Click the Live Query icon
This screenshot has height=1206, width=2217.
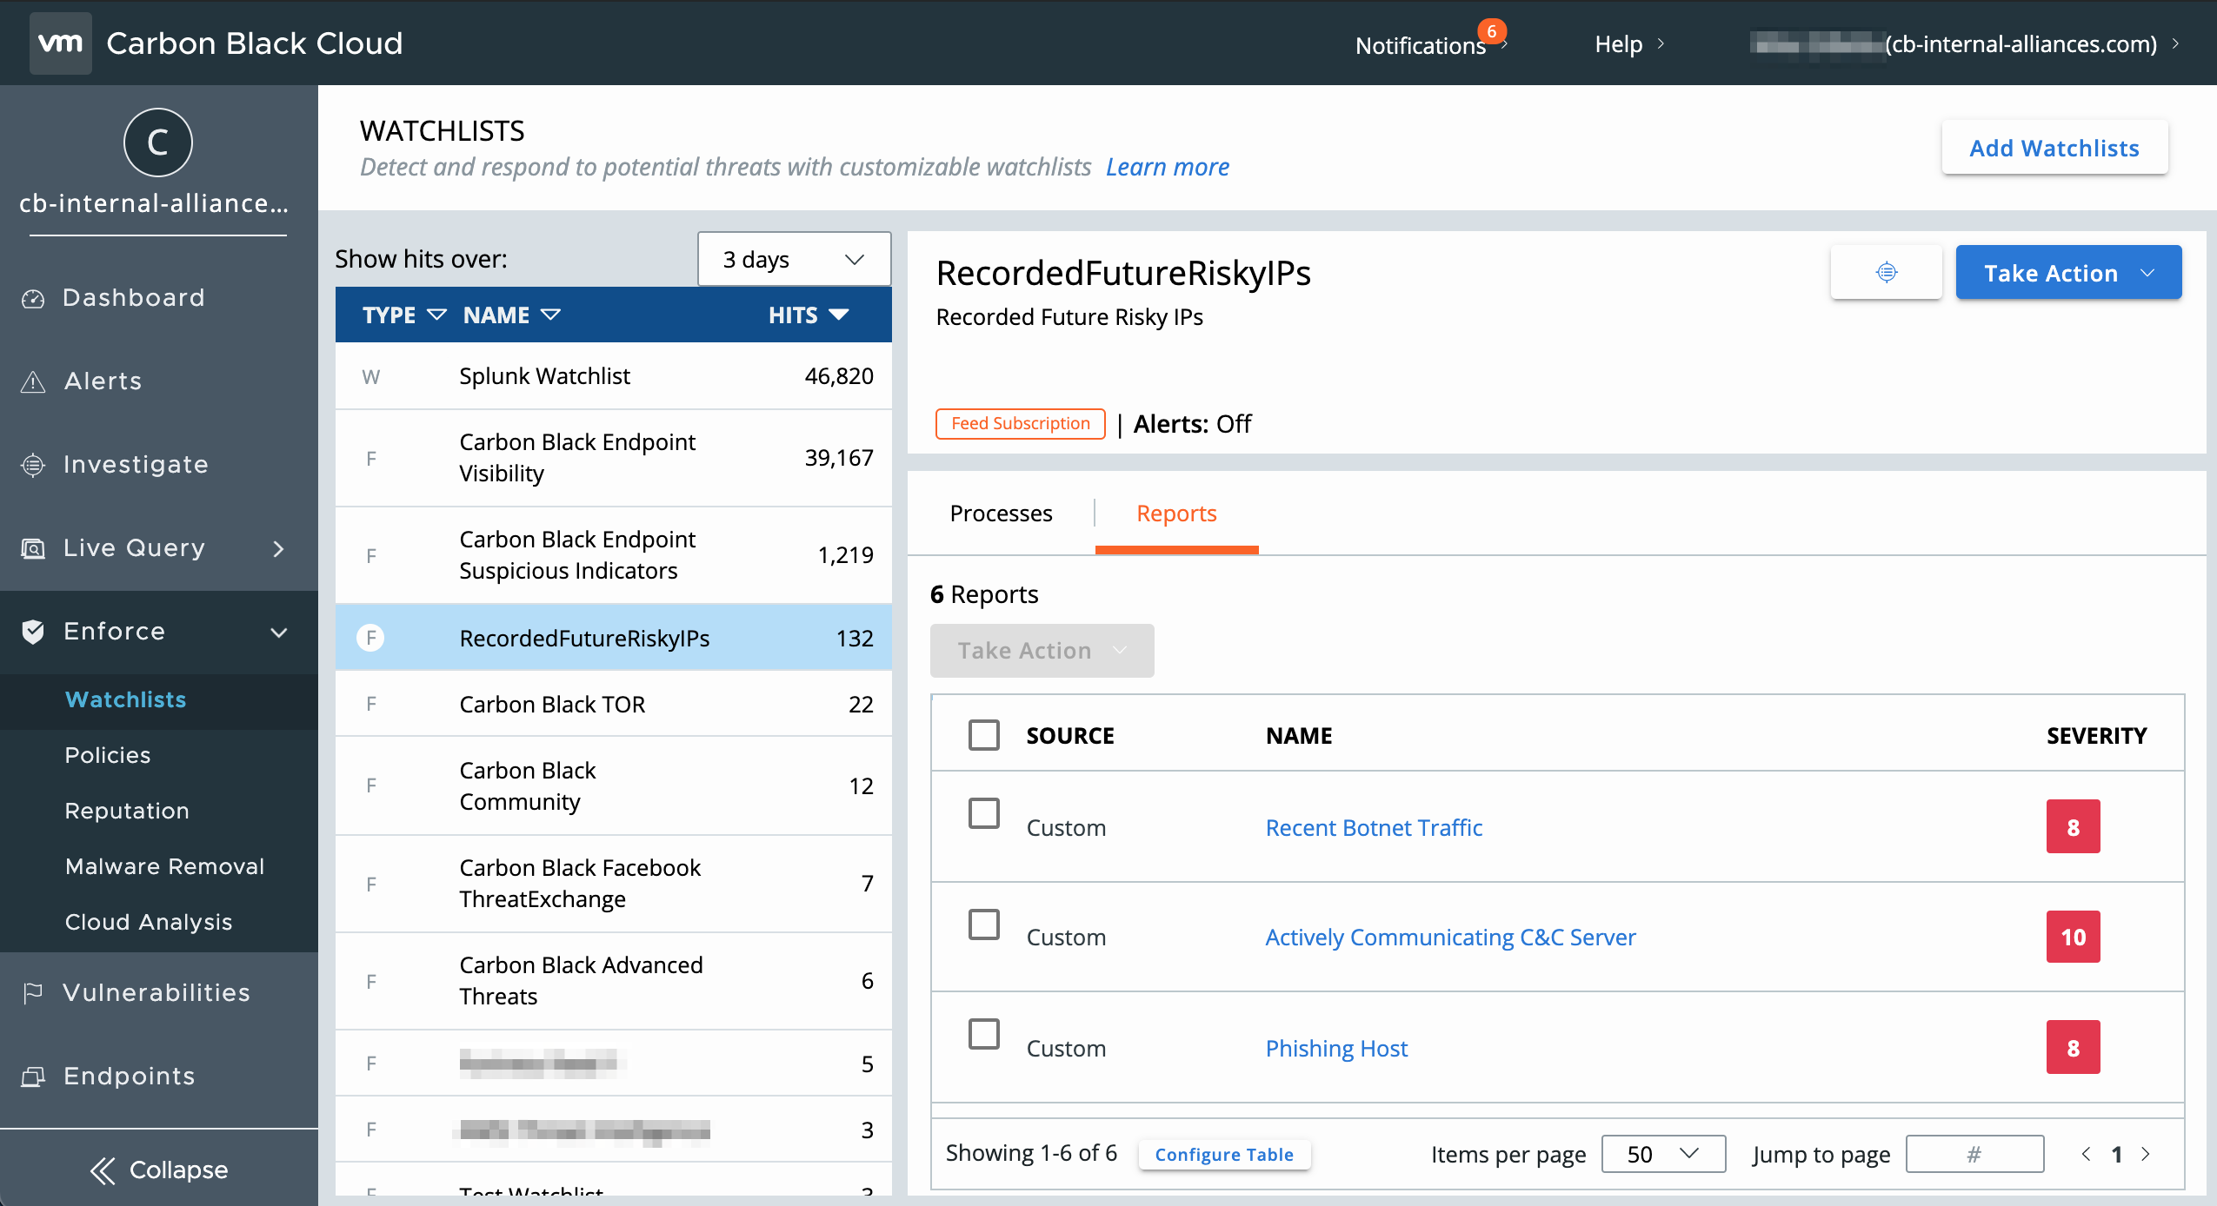pos(33,548)
